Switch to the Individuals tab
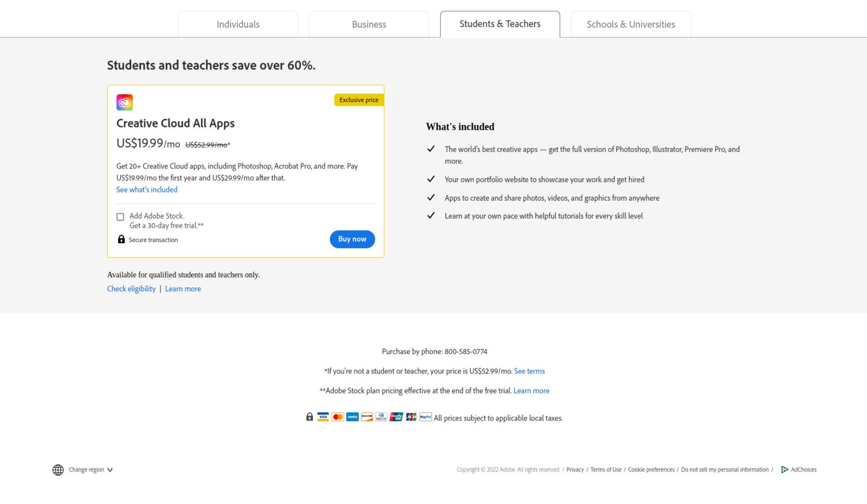867x504 pixels. tap(238, 24)
